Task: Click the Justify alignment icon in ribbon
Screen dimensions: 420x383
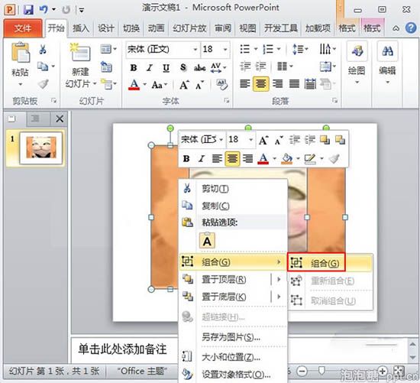Action: 294,84
